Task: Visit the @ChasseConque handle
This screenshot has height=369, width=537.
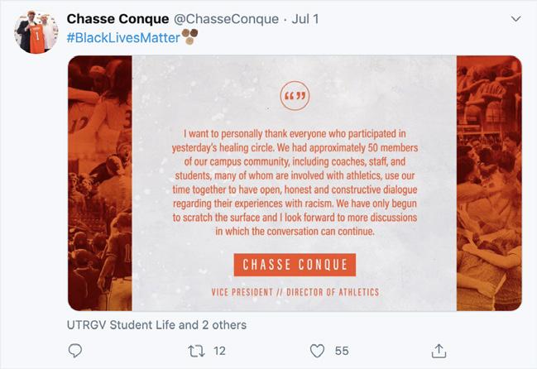Action: [227, 19]
